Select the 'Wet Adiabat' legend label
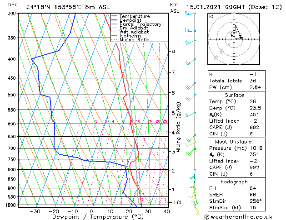The height and width of the screenshot is (220, 286). coord(134,32)
